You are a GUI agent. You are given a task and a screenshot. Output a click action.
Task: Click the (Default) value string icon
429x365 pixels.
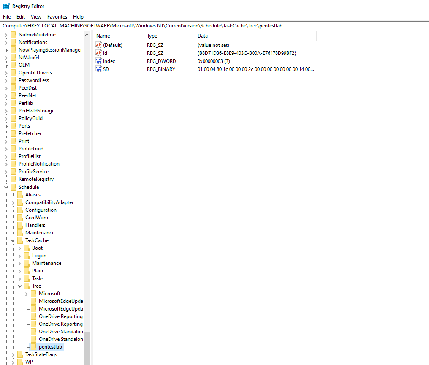tap(99, 45)
